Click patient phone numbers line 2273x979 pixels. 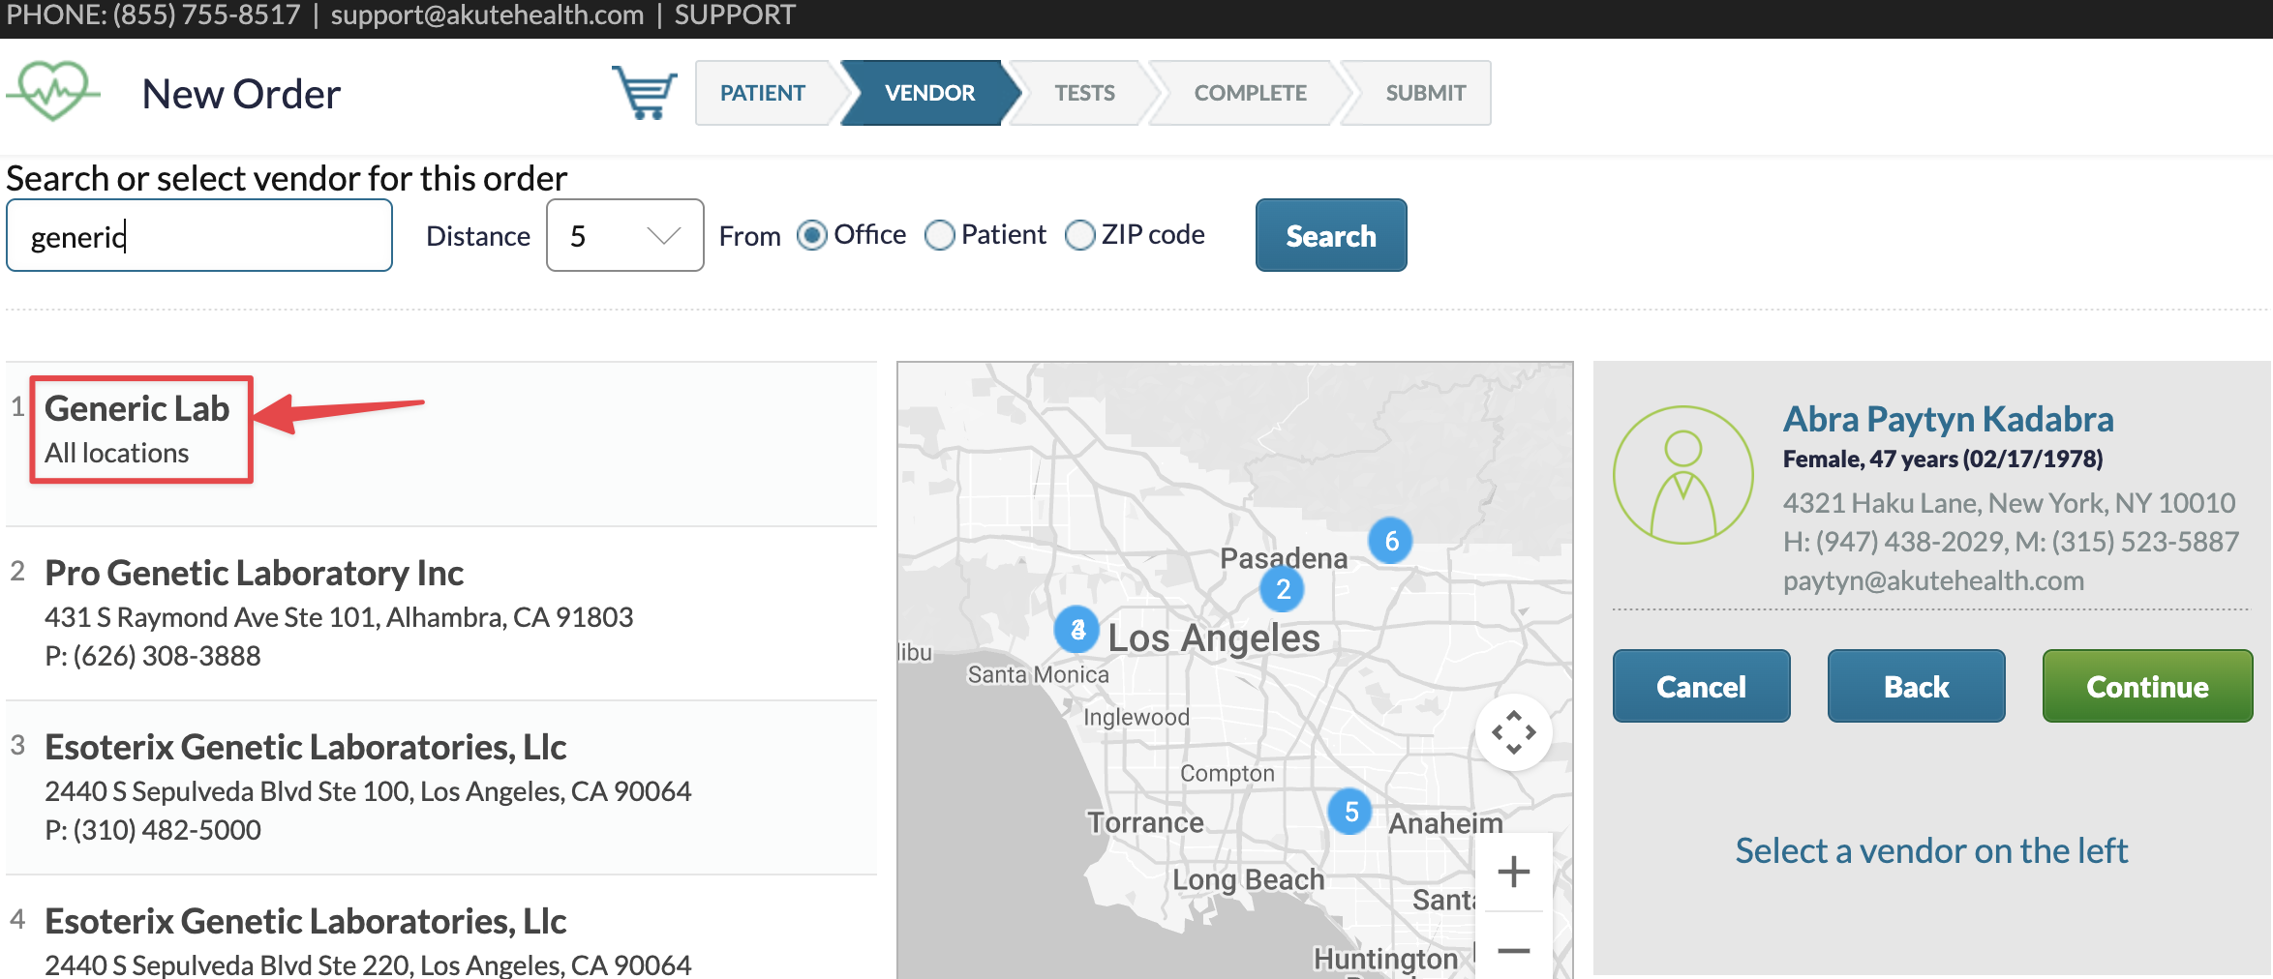tap(2011, 542)
